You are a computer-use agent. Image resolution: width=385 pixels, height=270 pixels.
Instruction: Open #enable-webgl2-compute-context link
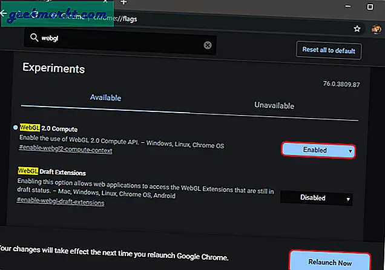pos(65,149)
